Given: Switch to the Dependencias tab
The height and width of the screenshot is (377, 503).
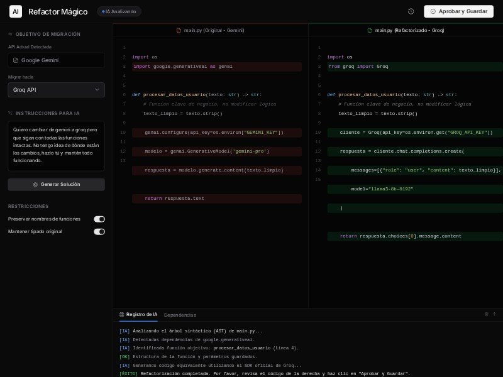Looking at the screenshot, I should (x=180, y=315).
